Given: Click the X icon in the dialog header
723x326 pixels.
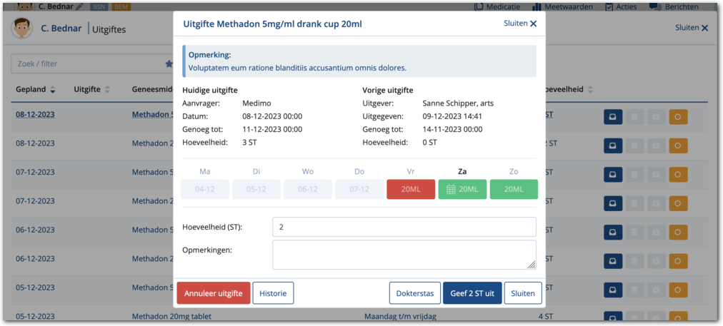Looking at the screenshot, I should [533, 24].
